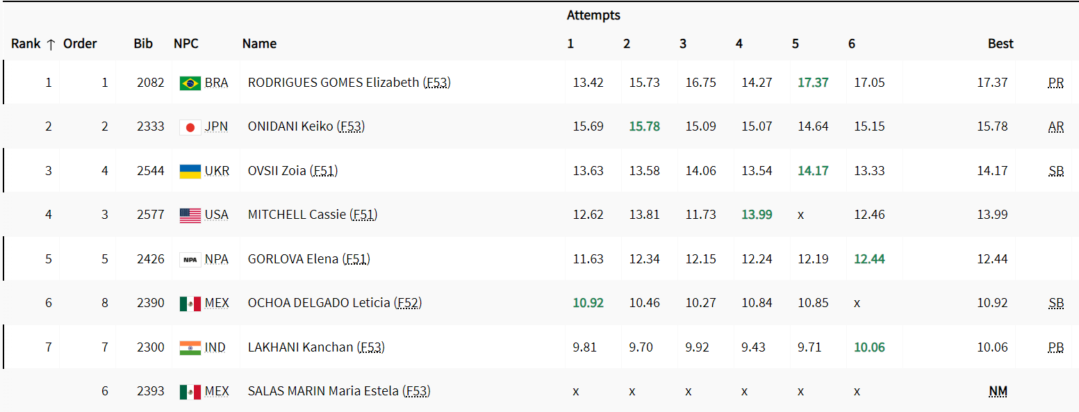Image resolution: width=1079 pixels, height=412 pixels.
Task: Sort by the Best column header
Action: point(1000,44)
